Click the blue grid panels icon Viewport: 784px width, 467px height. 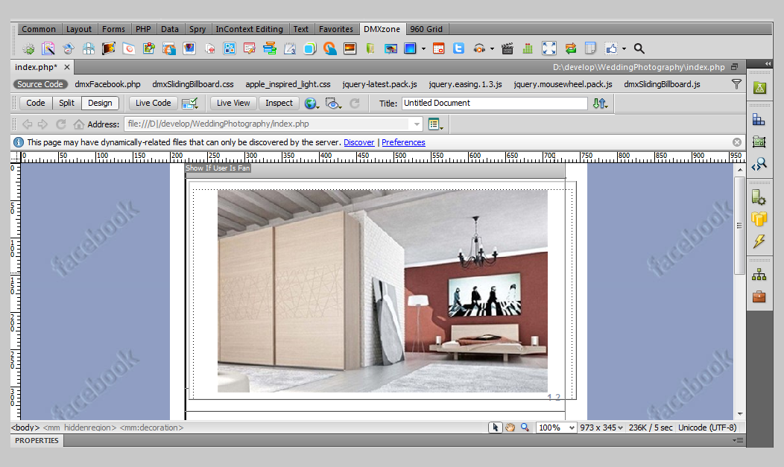click(230, 48)
